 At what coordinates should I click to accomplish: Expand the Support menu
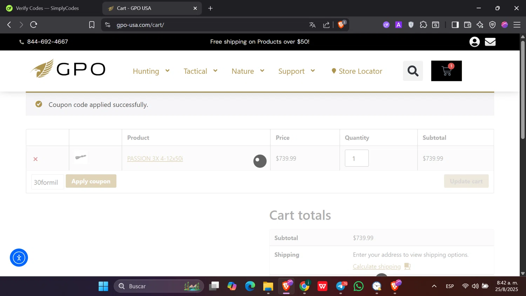297,71
